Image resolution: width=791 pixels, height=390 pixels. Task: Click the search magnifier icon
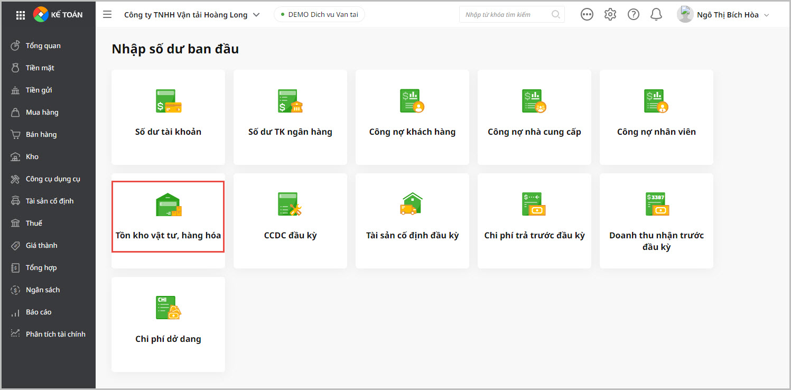555,15
